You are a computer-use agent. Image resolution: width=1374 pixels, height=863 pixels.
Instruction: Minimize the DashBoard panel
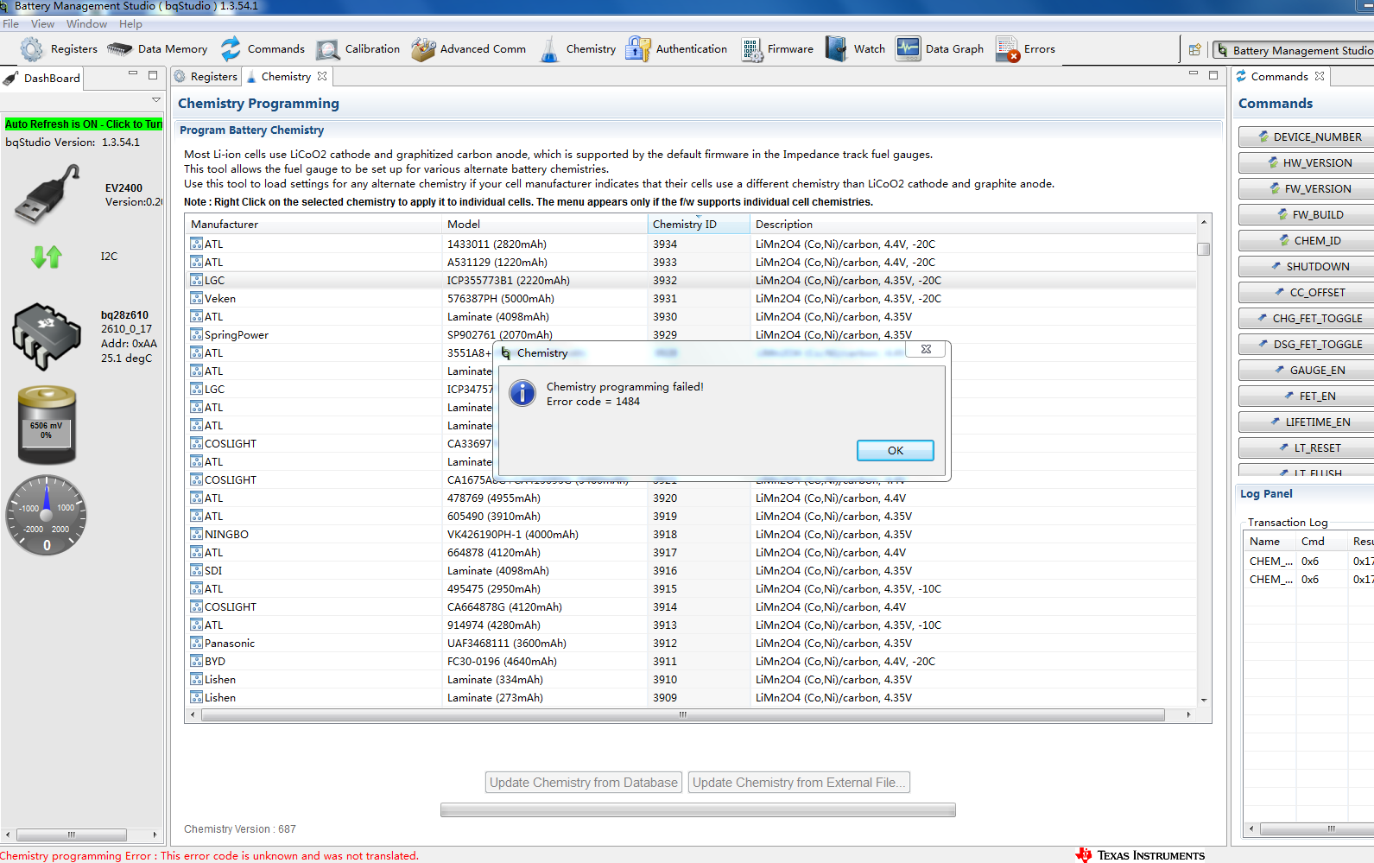(133, 74)
